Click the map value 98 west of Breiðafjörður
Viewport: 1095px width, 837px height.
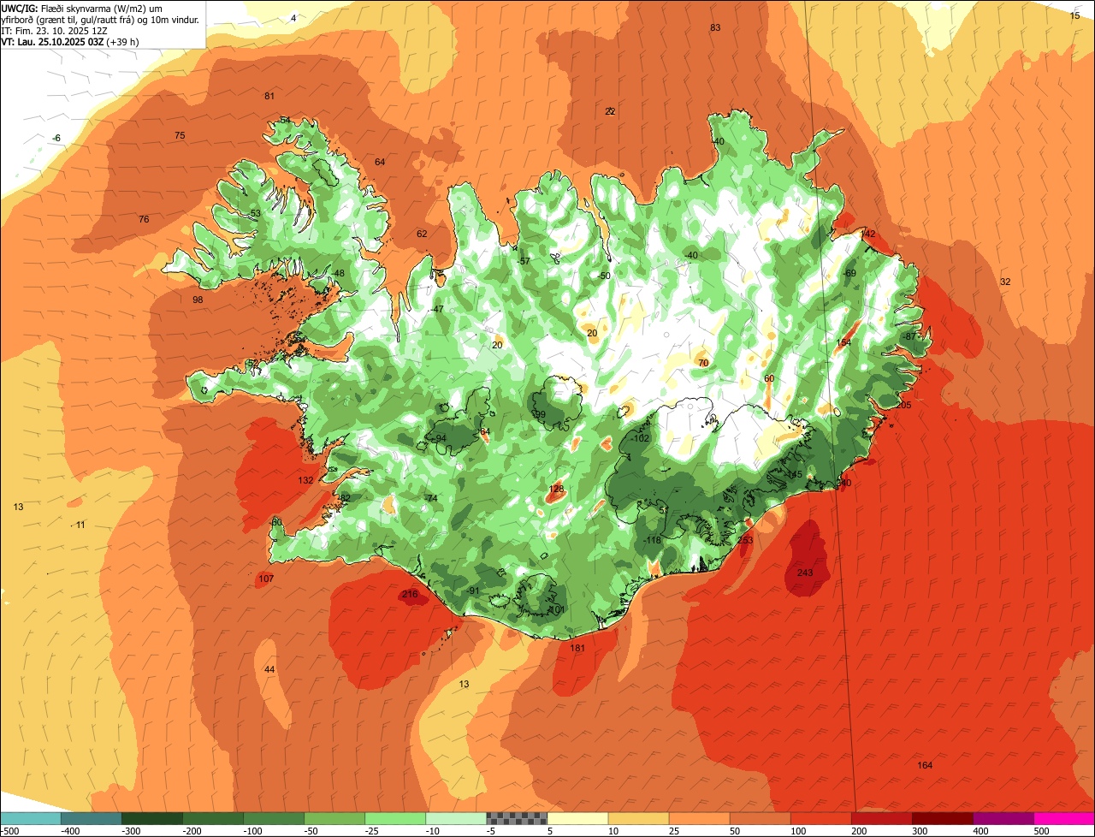[198, 300]
